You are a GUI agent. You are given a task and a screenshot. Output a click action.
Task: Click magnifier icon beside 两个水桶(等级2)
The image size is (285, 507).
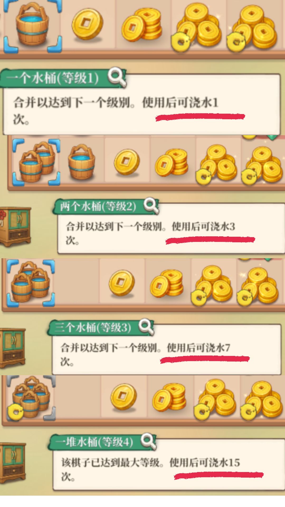(151, 205)
